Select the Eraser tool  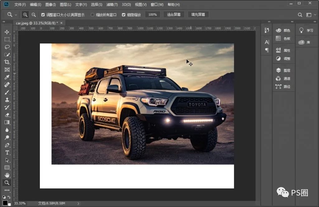(7, 115)
